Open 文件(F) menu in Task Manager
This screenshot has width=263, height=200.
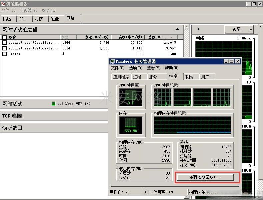pos(118,68)
